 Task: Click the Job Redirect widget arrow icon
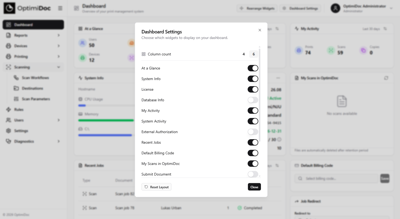[x=297, y=202]
